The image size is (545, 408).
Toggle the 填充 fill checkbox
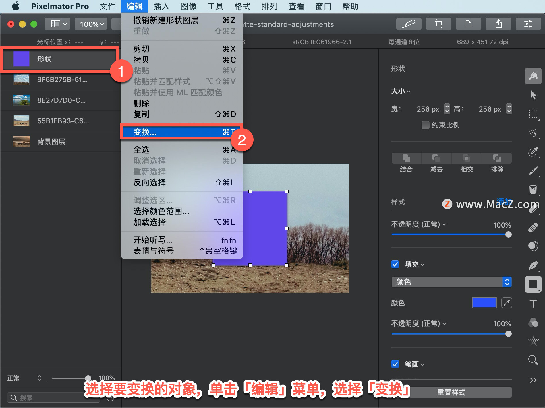click(395, 264)
